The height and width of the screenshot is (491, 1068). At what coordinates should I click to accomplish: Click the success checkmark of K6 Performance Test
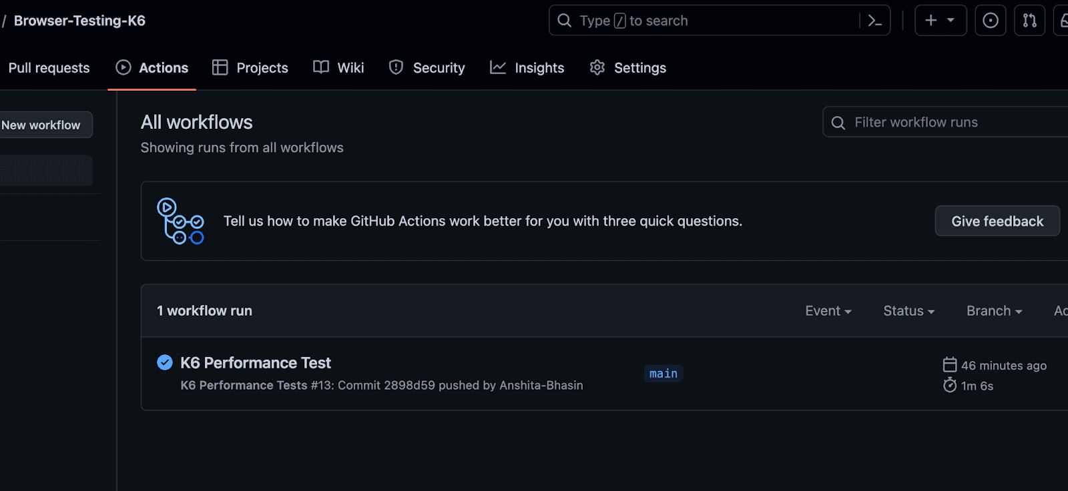165,362
